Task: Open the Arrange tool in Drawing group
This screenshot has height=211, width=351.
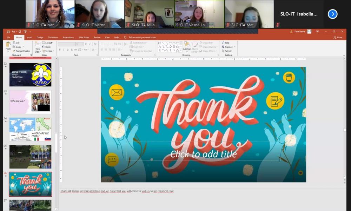Action: 187,46
